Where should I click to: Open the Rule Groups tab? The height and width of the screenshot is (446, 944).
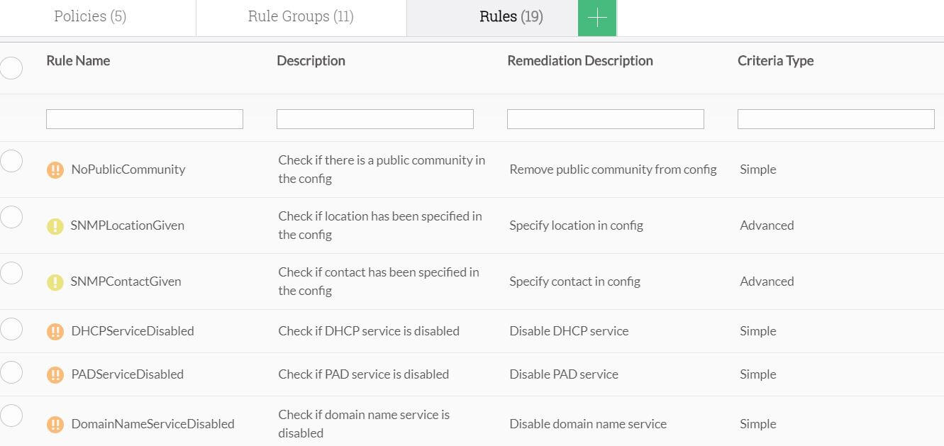[301, 16]
